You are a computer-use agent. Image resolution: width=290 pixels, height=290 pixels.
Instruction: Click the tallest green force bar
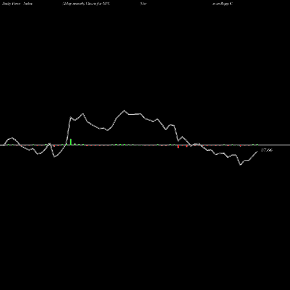pyautogui.click(x=71, y=142)
